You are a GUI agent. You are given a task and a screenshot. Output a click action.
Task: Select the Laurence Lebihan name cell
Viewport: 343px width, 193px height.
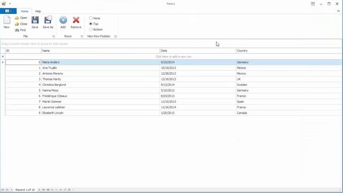(x=100, y=107)
